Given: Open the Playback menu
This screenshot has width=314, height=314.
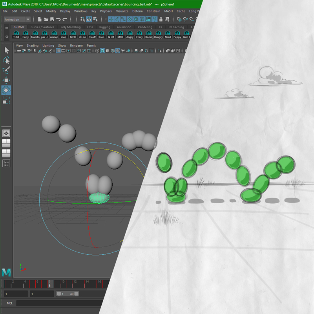Looking at the screenshot, I should [106, 11].
